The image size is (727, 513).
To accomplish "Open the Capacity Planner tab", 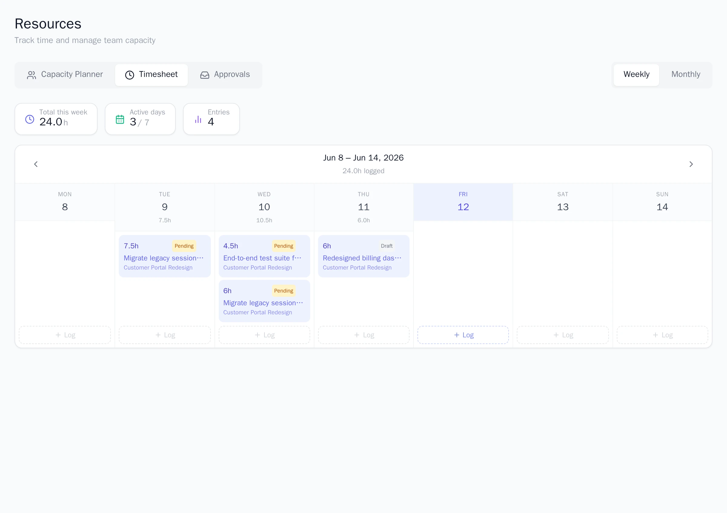I will point(65,75).
